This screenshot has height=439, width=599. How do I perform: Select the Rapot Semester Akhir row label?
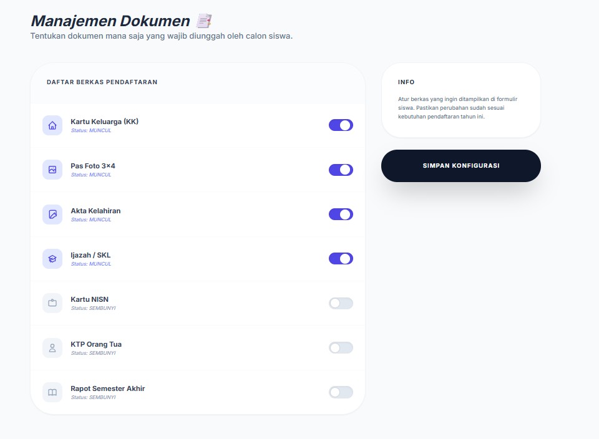pyautogui.click(x=107, y=388)
